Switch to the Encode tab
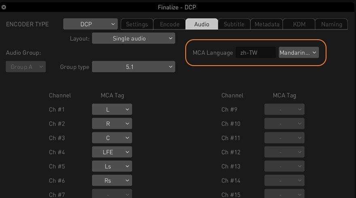The image size is (356, 198). click(x=170, y=24)
